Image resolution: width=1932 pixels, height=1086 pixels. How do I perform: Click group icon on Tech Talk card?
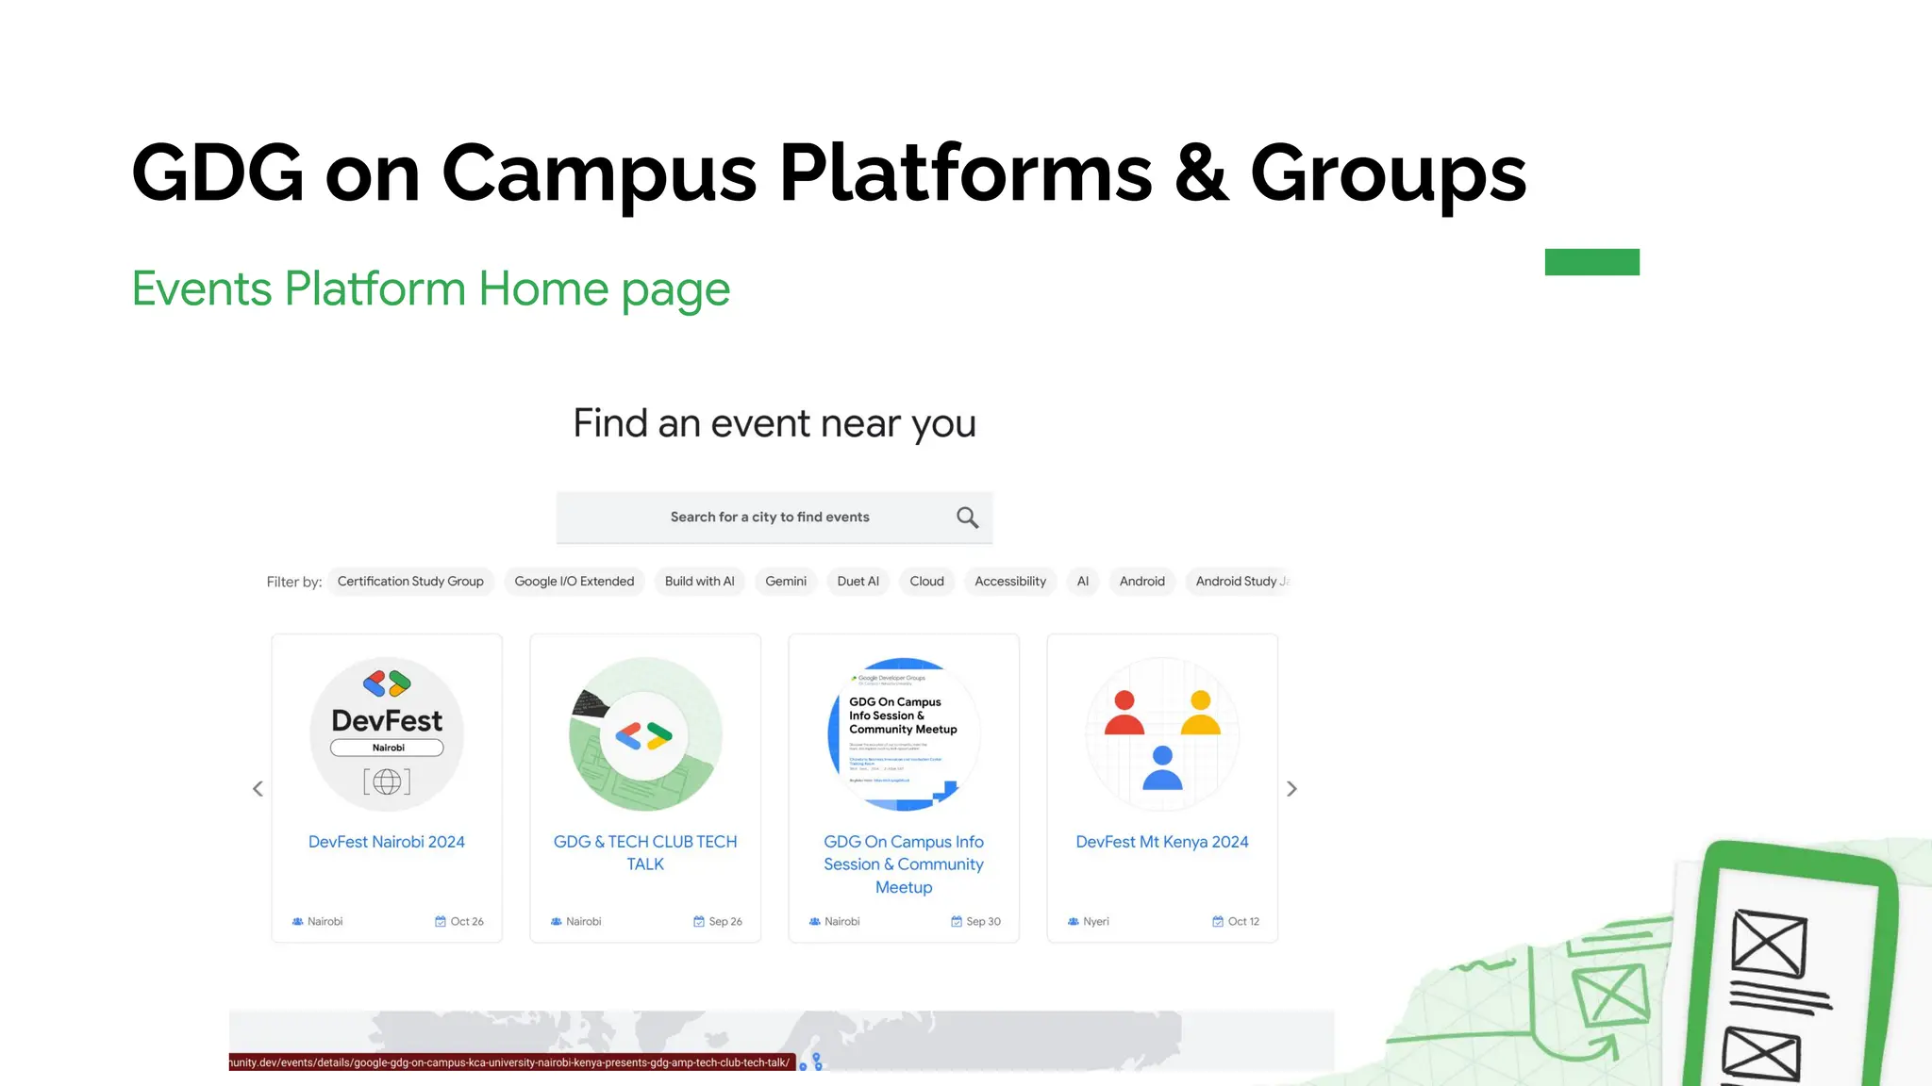(x=556, y=922)
